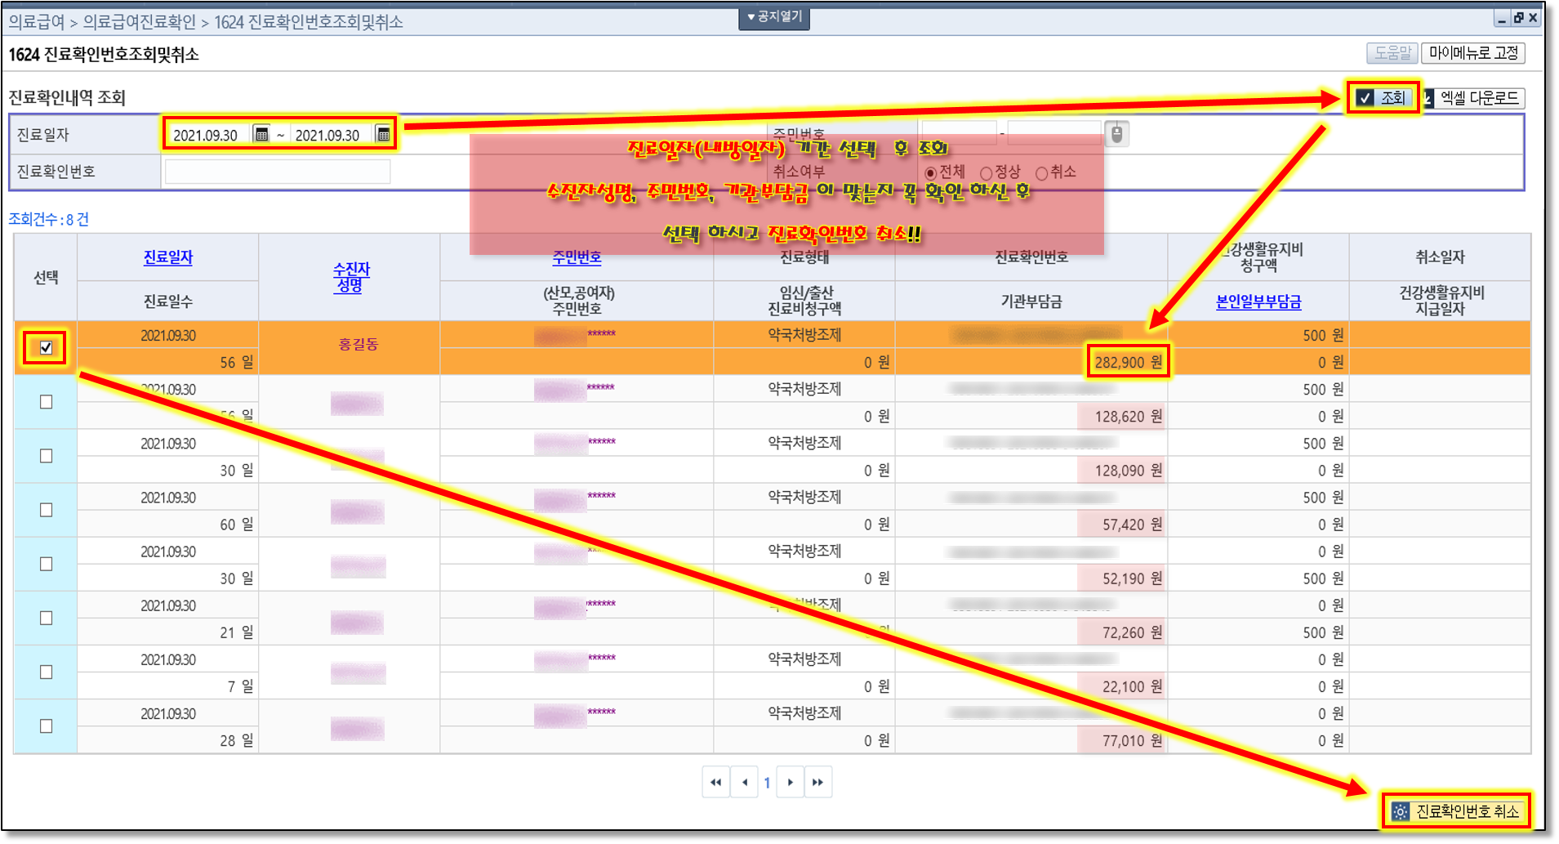
Task: Open the start date calendar picker
Action: tap(261, 134)
